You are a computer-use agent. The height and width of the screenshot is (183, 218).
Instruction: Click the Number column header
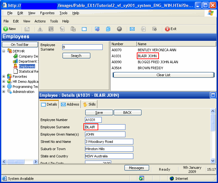click(x=124, y=44)
